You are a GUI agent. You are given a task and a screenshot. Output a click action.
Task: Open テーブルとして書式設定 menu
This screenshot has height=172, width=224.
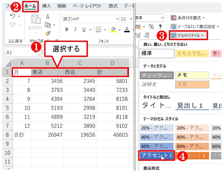coord(195,27)
